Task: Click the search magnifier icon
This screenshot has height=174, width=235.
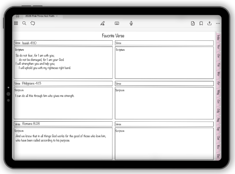Action: pyautogui.click(x=24, y=23)
